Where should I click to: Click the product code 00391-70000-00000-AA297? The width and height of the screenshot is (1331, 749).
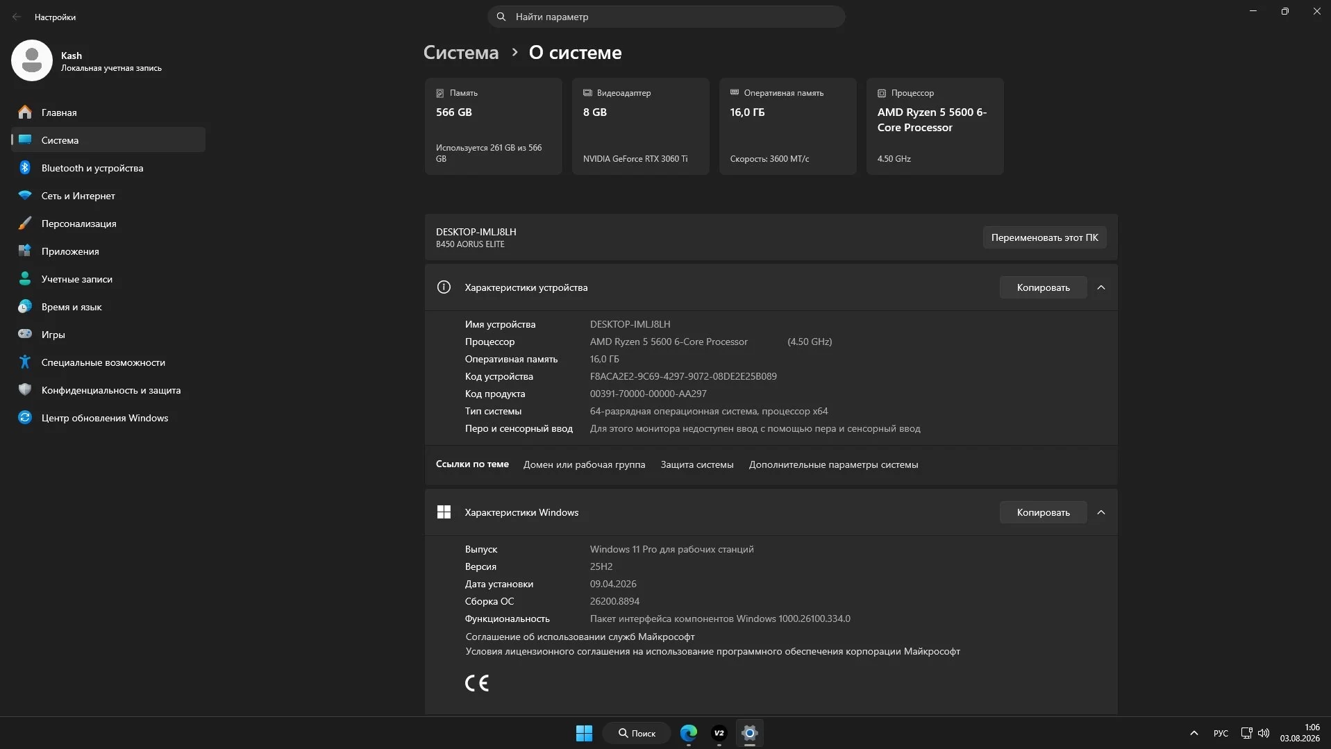[648, 394]
